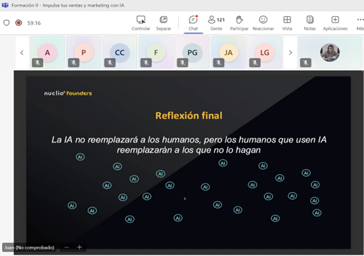Expand the more options ellipsis menu

(x=360, y=20)
